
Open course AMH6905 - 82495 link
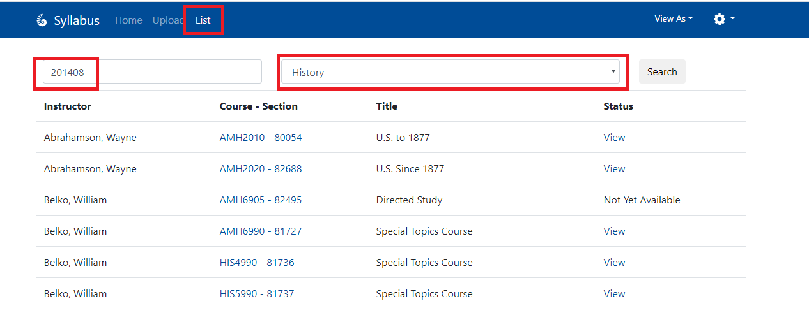pos(261,200)
